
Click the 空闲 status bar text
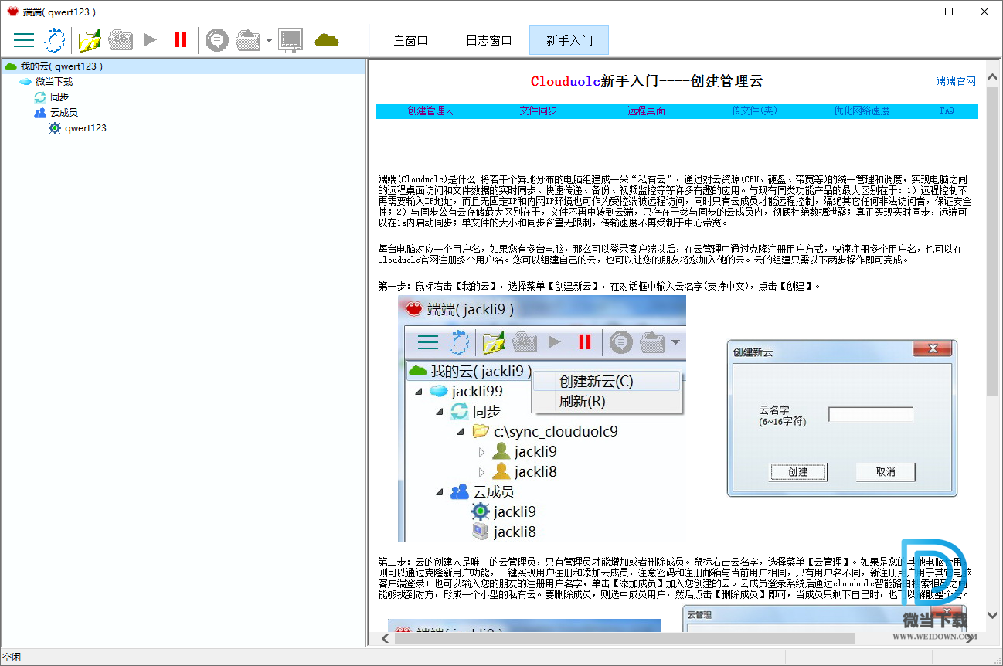tap(12, 658)
